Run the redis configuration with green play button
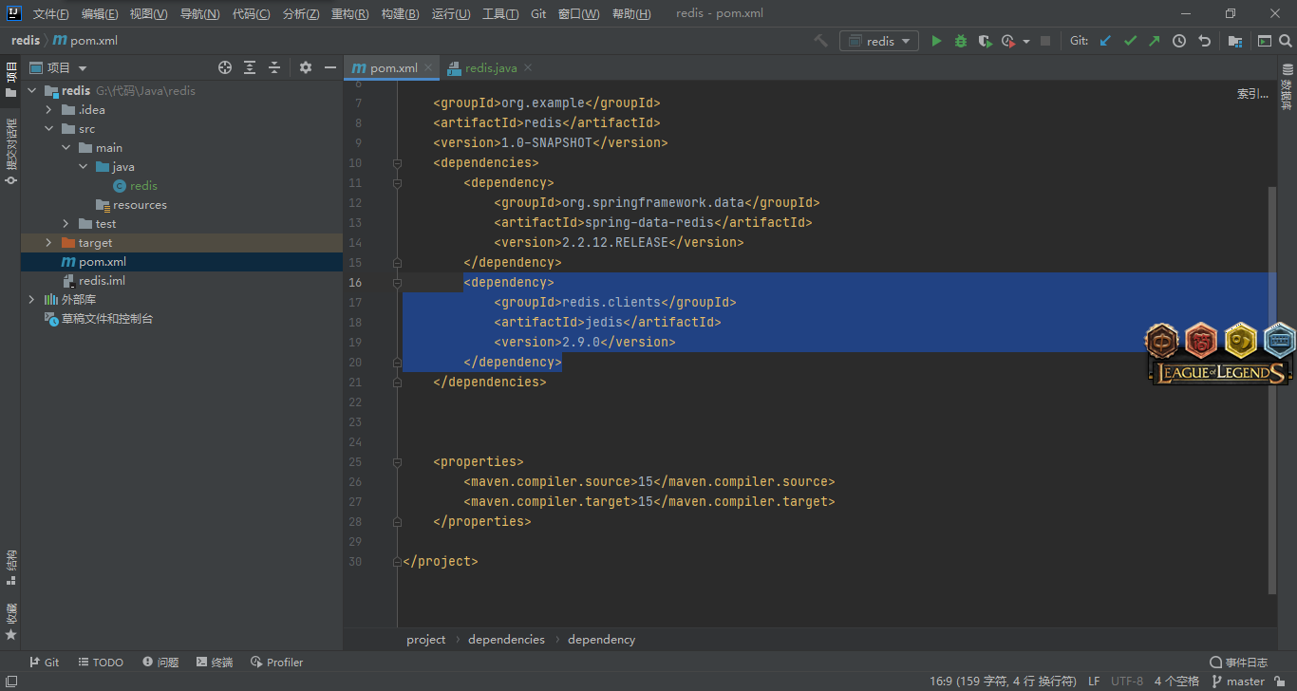 pos(936,41)
